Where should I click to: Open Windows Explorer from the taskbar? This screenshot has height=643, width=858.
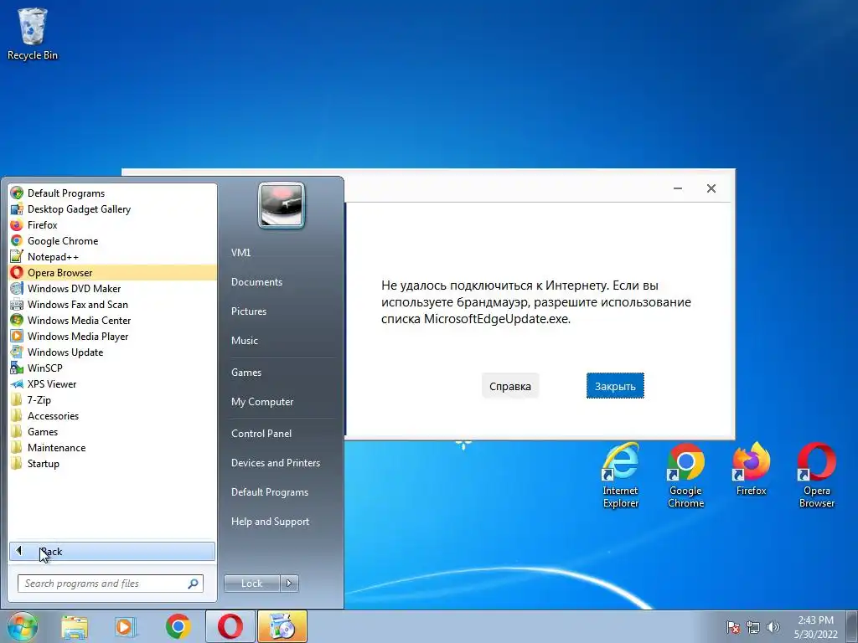(x=75, y=627)
